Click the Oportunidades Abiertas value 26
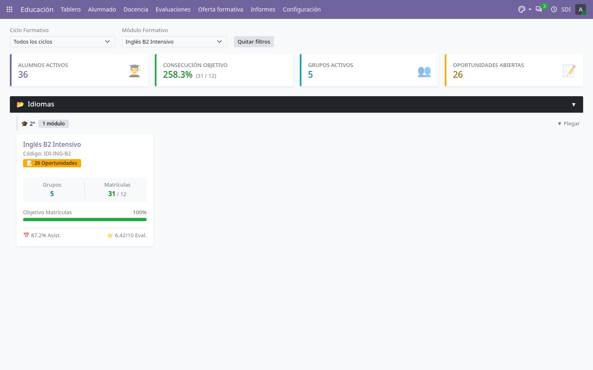593x370 pixels. click(458, 74)
